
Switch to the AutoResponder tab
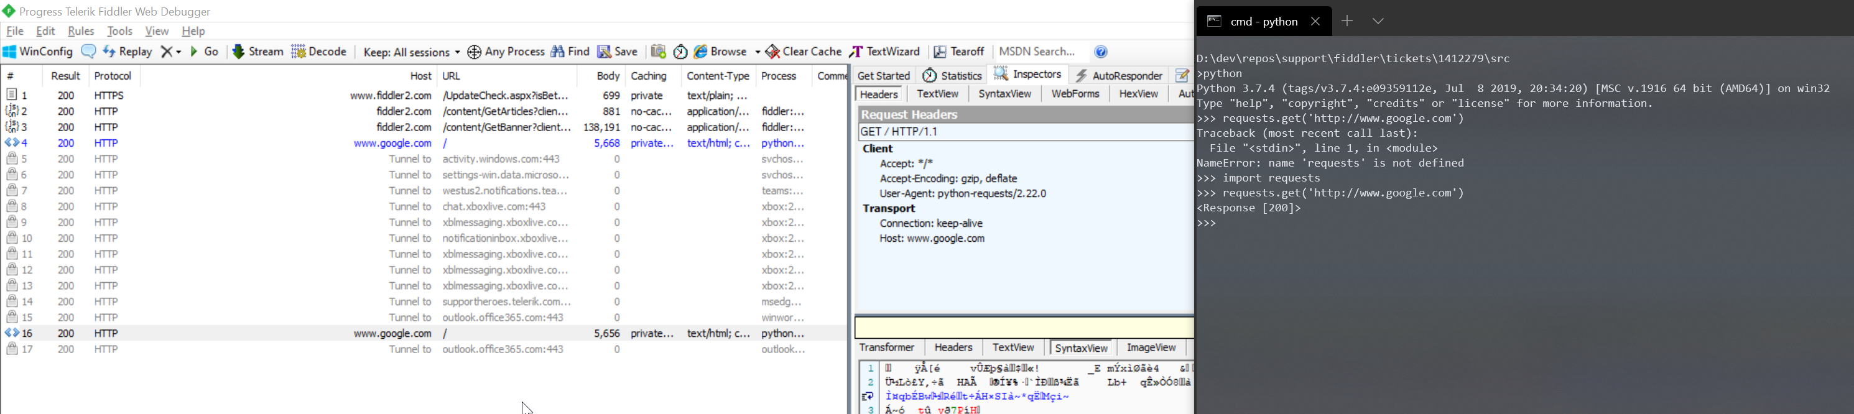1119,75
